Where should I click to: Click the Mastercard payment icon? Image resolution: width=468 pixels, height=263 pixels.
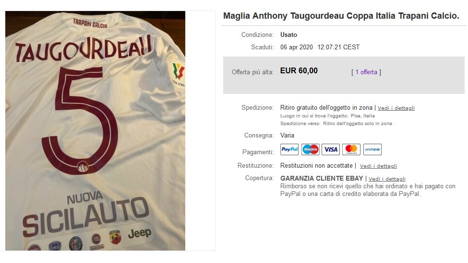point(351,149)
